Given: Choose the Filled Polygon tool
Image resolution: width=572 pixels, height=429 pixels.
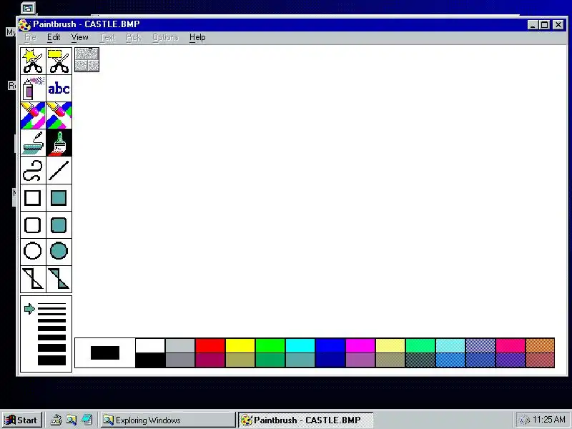Looking at the screenshot, I should (x=59, y=279).
